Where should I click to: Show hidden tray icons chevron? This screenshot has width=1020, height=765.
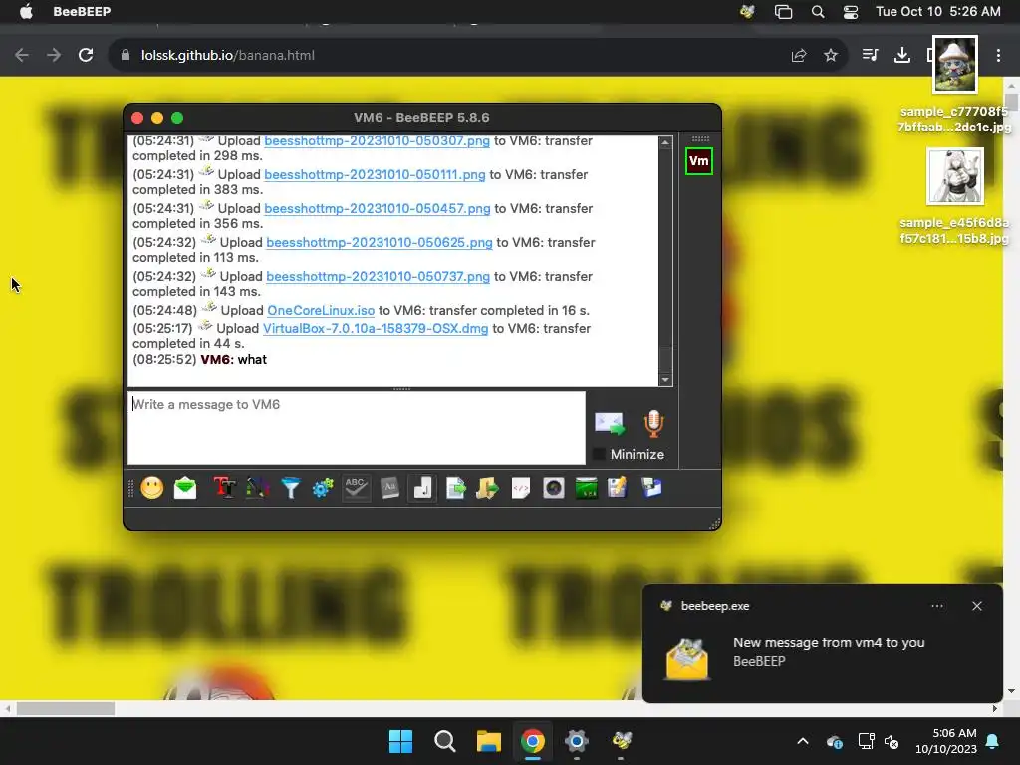(803, 741)
